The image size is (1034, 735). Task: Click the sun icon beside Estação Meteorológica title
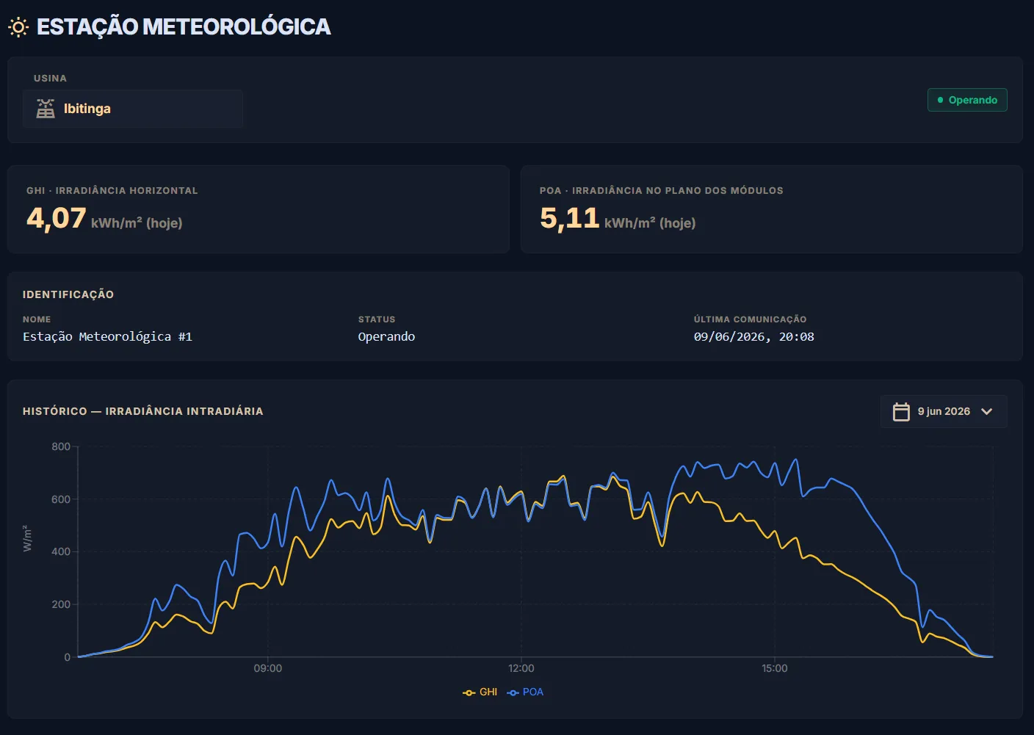[18, 28]
